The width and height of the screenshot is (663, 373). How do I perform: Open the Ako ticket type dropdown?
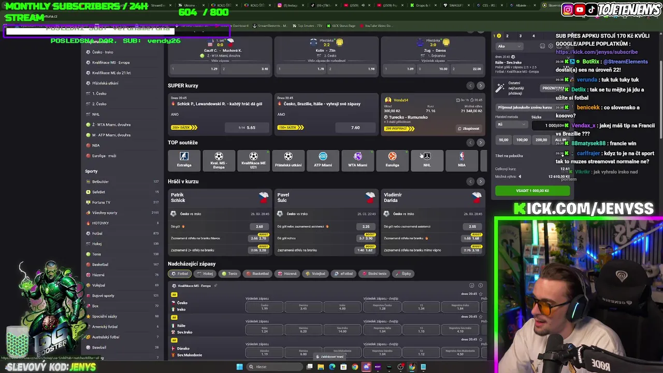coord(509,46)
